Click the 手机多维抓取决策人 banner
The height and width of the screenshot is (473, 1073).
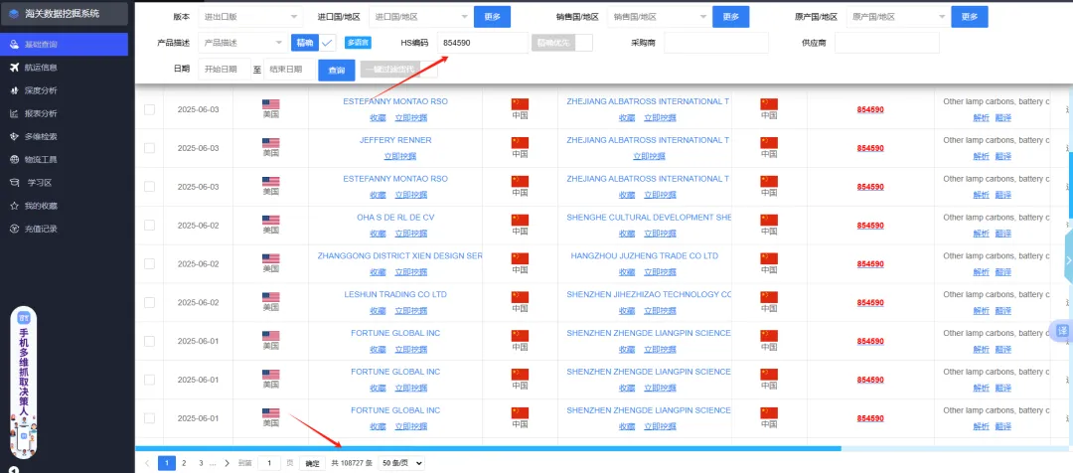click(23, 382)
